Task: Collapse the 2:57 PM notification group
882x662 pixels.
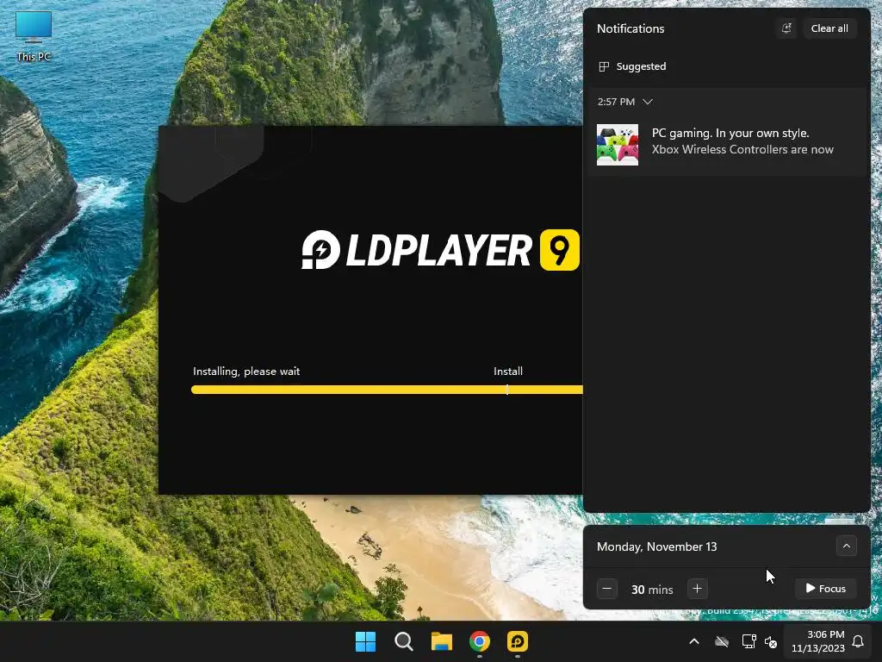Action: [x=648, y=102]
